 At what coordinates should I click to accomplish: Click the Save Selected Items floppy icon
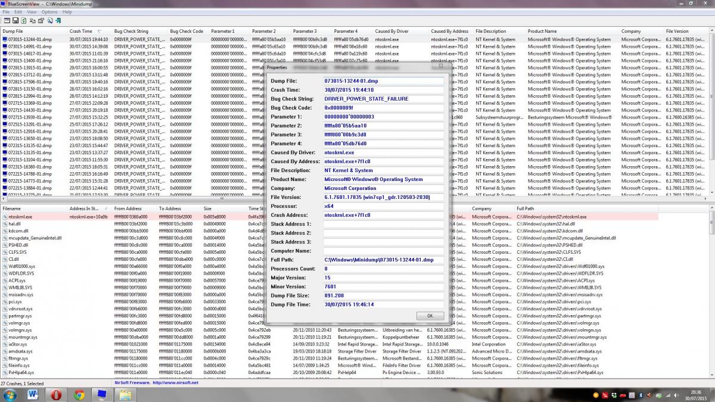click(15, 21)
